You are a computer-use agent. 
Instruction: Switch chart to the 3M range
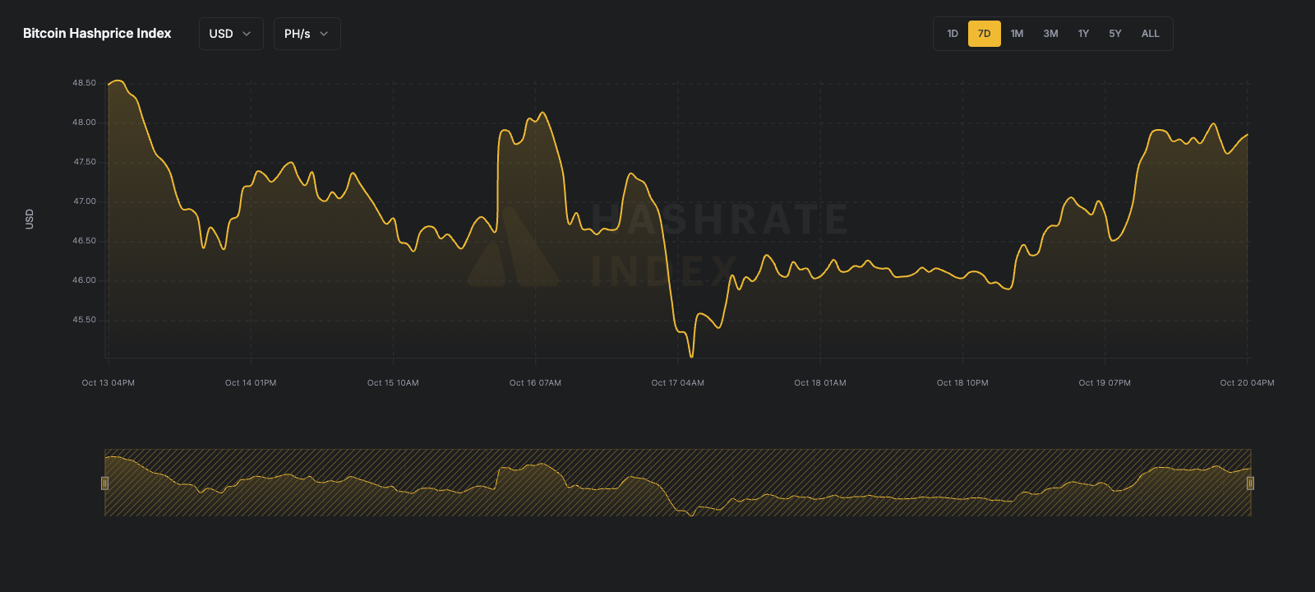point(1050,34)
